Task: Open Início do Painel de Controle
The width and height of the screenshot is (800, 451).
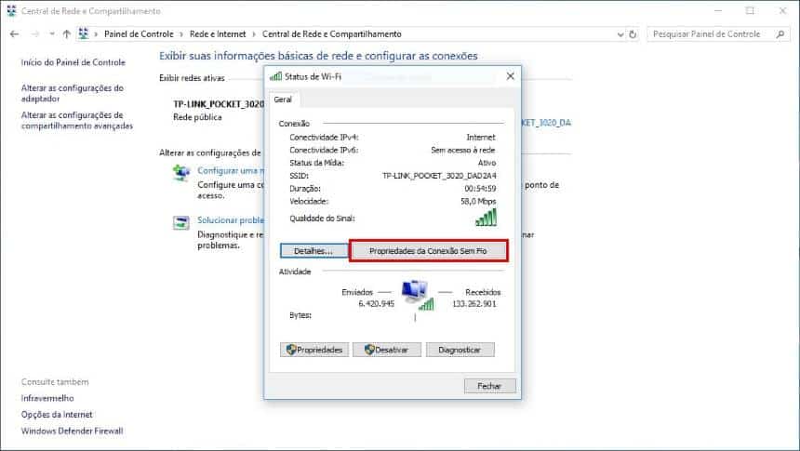Action: click(x=73, y=62)
